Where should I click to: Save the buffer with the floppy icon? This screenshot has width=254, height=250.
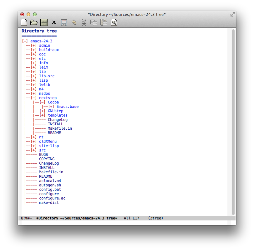pos(64,22)
